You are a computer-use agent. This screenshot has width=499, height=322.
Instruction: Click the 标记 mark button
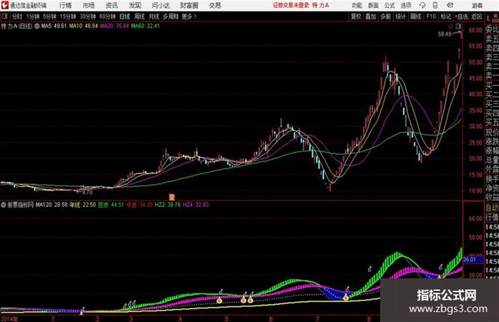pos(446,16)
